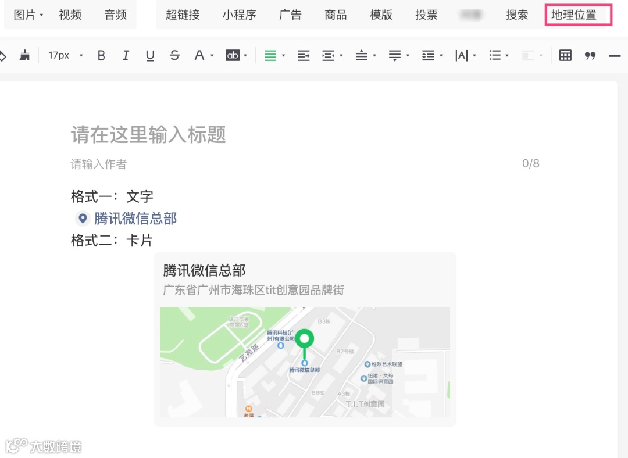Open the letter spacing dropdown arrow

pos(474,56)
